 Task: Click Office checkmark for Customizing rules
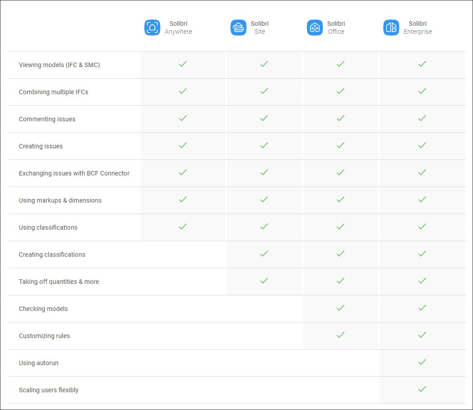point(341,335)
